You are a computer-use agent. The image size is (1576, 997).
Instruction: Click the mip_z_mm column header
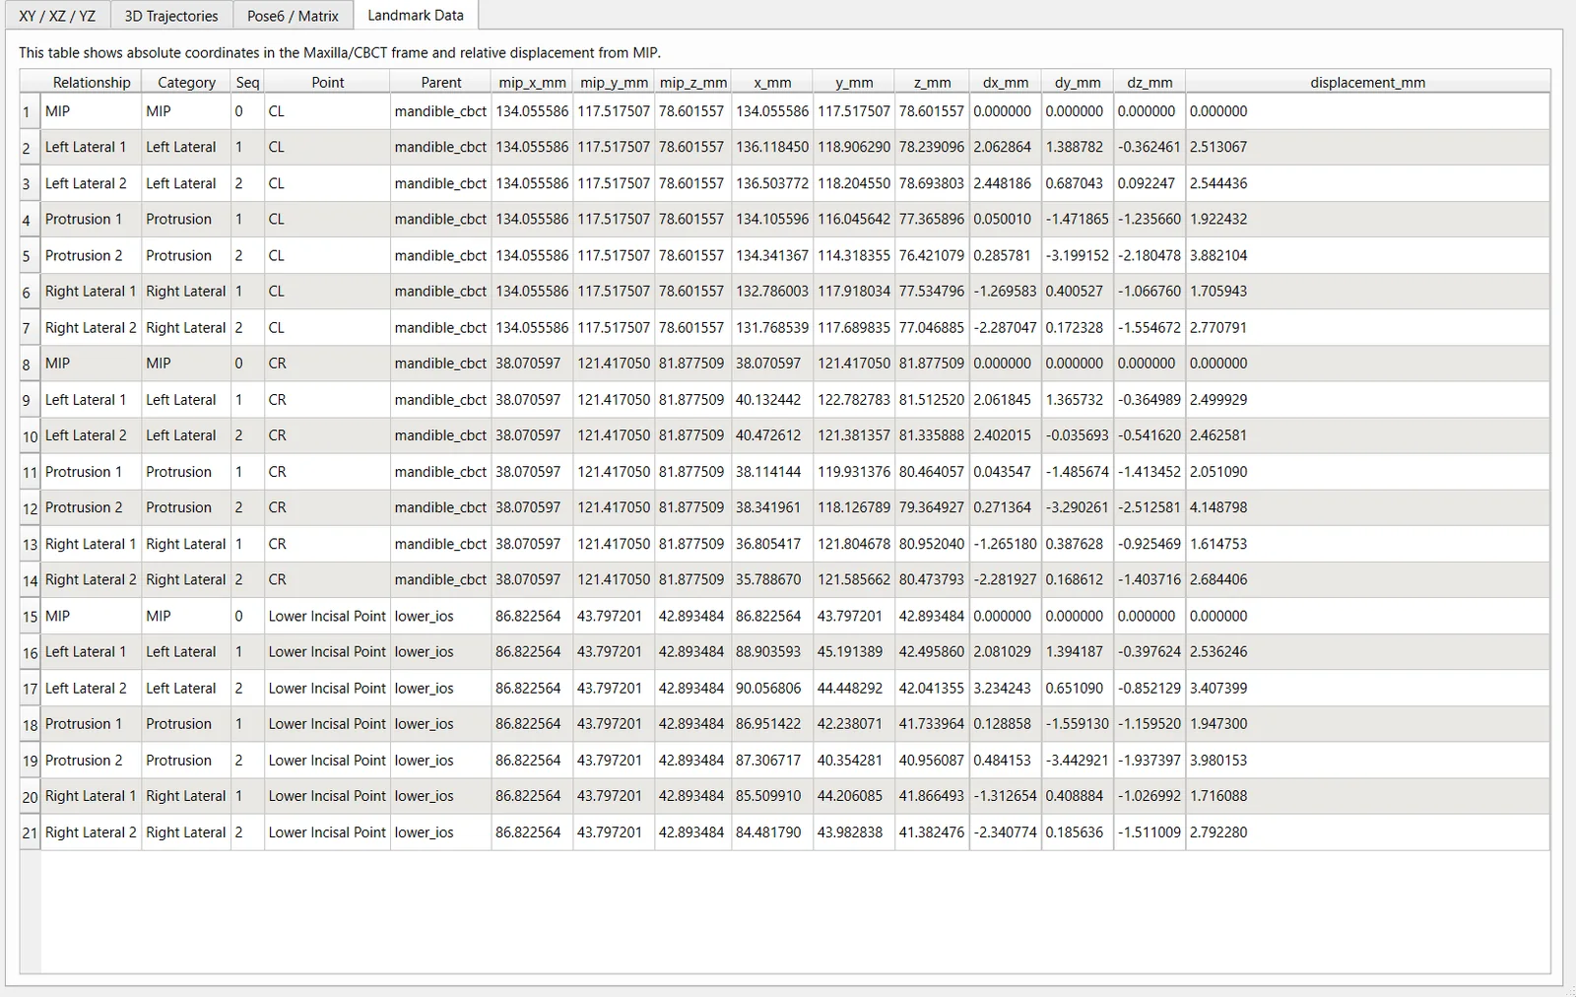coord(693,83)
